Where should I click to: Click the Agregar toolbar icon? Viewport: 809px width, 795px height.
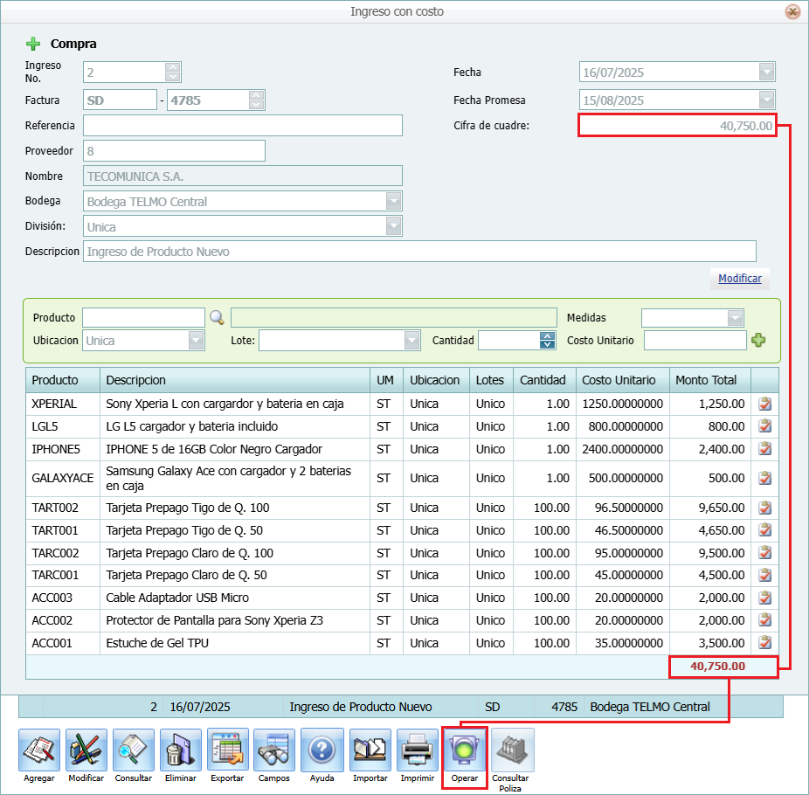[39, 750]
